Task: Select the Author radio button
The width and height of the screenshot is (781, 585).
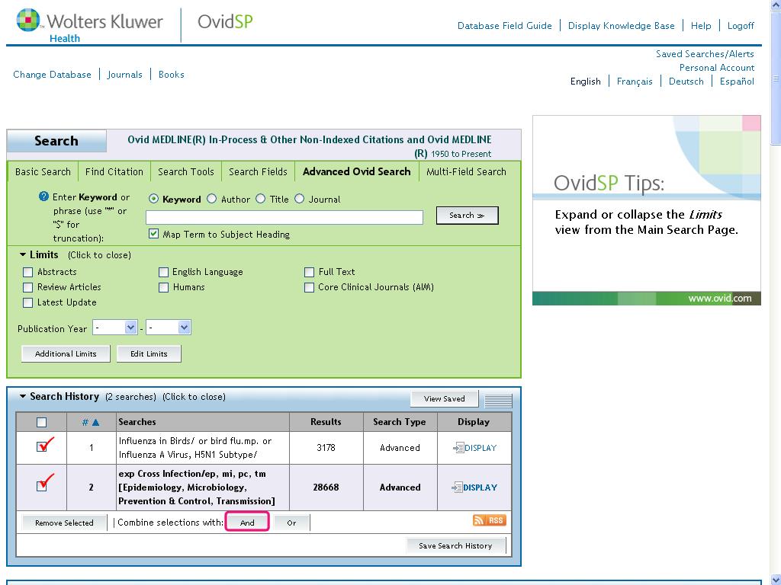Action: pyautogui.click(x=212, y=199)
